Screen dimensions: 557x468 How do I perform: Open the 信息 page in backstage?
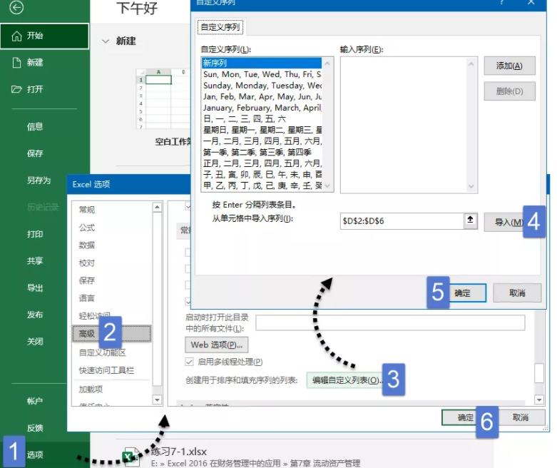pyautogui.click(x=35, y=126)
